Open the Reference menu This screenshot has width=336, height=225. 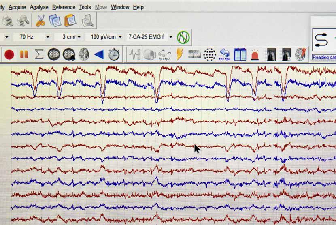click(x=64, y=7)
